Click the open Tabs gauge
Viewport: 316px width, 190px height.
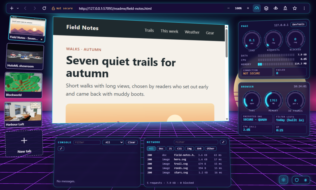coord(252,101)
